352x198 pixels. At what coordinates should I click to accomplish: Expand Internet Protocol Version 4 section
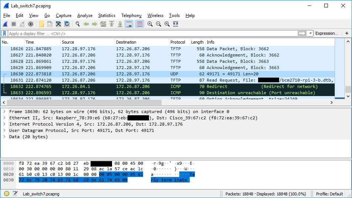4,124
